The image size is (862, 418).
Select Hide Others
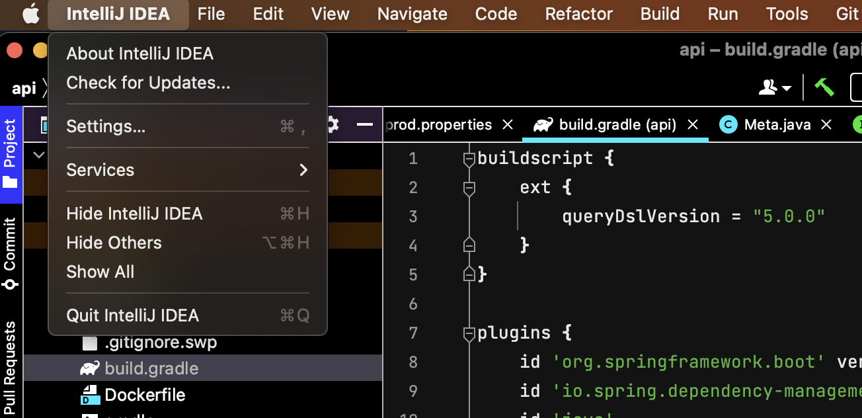click(188, 243)
